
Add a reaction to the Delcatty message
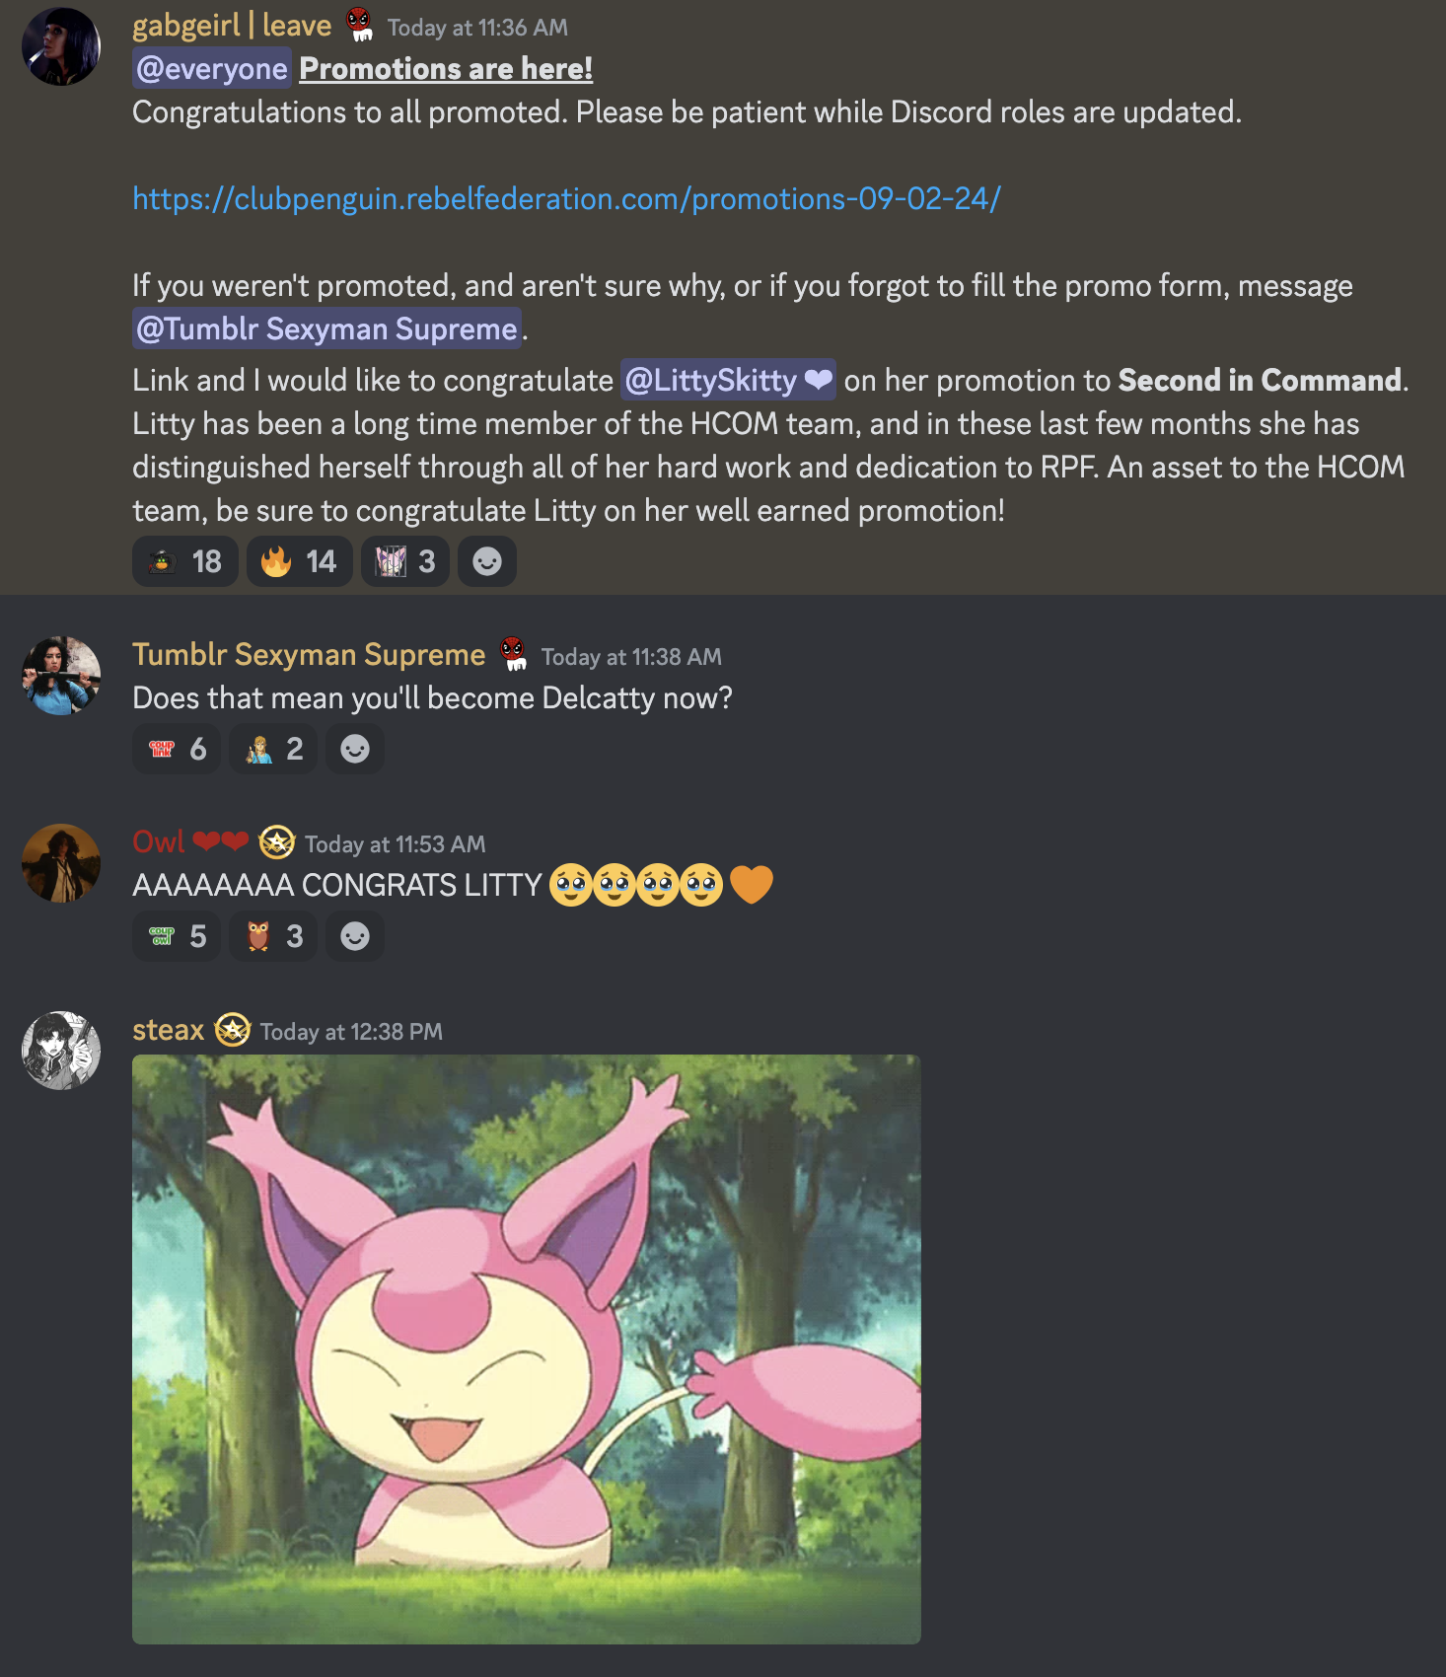pos(355,749)
